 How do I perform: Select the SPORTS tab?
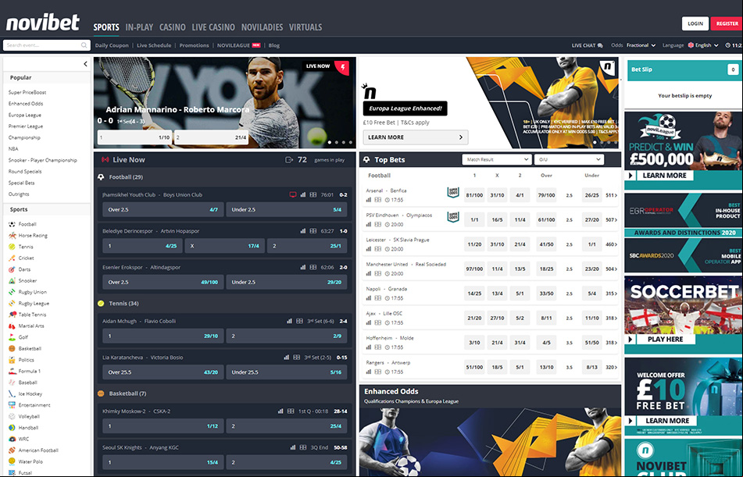tap(106, 27)
